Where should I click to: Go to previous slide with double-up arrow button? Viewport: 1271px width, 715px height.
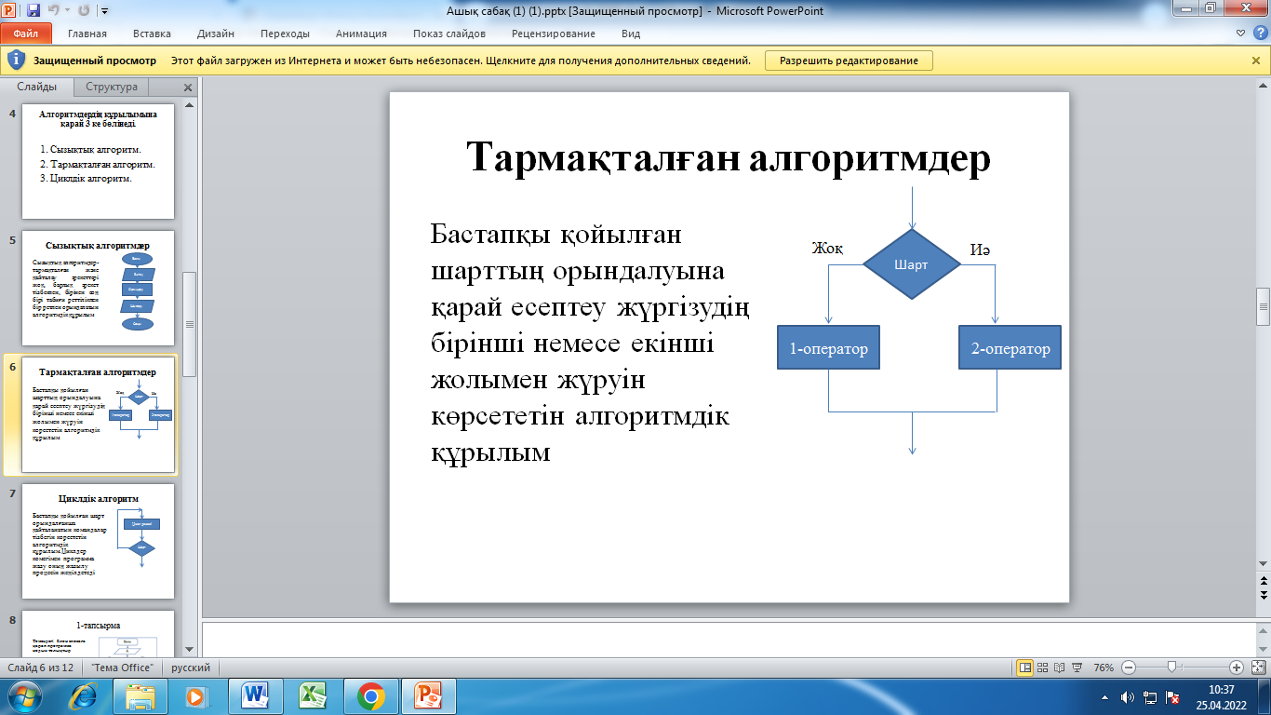[1263, 581]
